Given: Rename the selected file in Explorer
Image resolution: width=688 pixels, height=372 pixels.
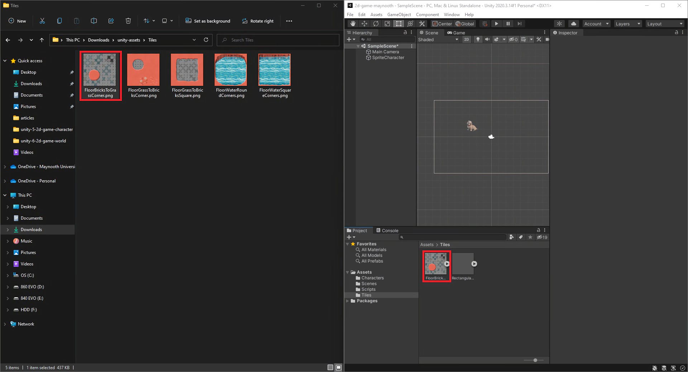Looking at the screenshot, I should (x=94, y=21).
